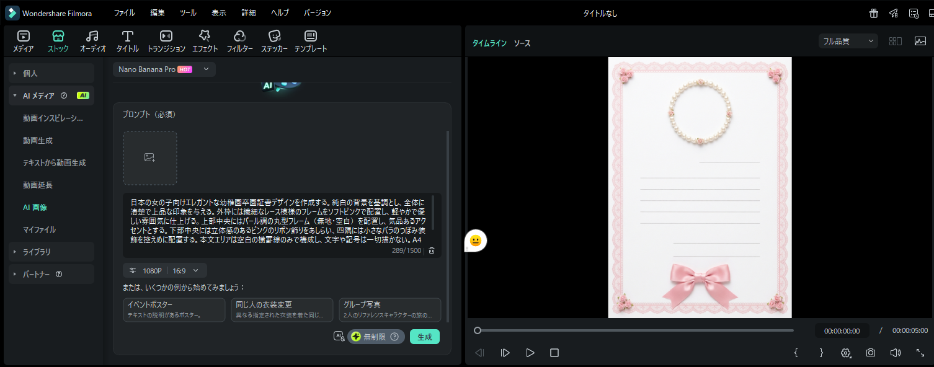Select the Transitions tool icon
Image resolution: width=934 pixels, height=367 pixels.
pyautogui.click(x=166, y=37)
